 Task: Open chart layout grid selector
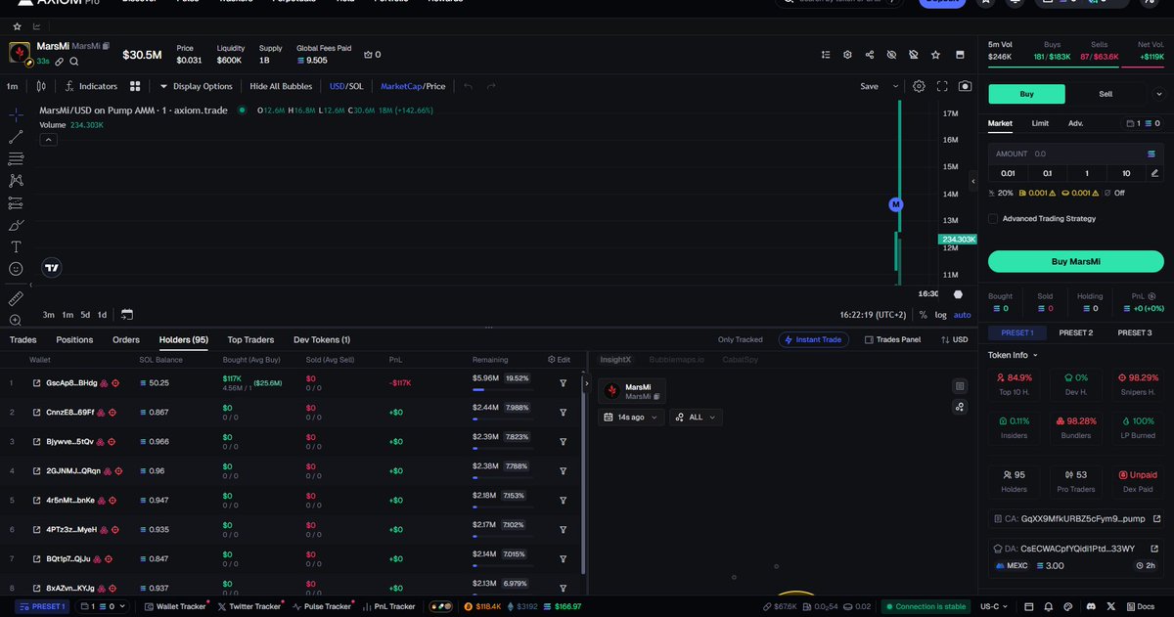coord(135,86)
